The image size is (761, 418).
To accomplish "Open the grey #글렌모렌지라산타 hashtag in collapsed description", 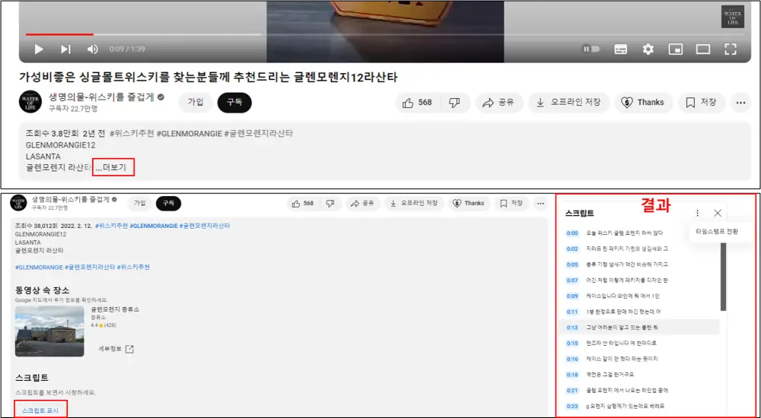I will click(x=258, y=133).
